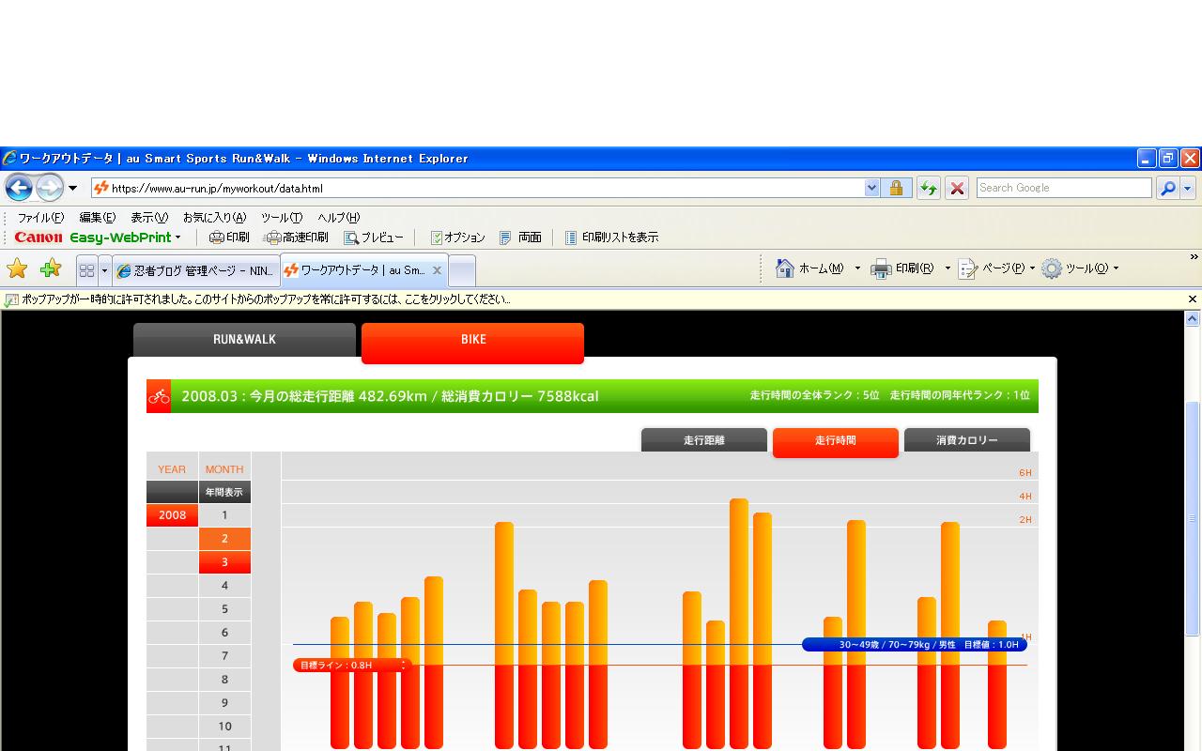This screenshot has height=751, width=1202.
Task: Switch to the RUN&WALK tab
Action: [x=244, y=340]
